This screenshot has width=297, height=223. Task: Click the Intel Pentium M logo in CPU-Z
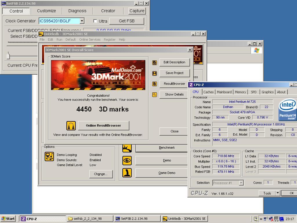[287, 110]
